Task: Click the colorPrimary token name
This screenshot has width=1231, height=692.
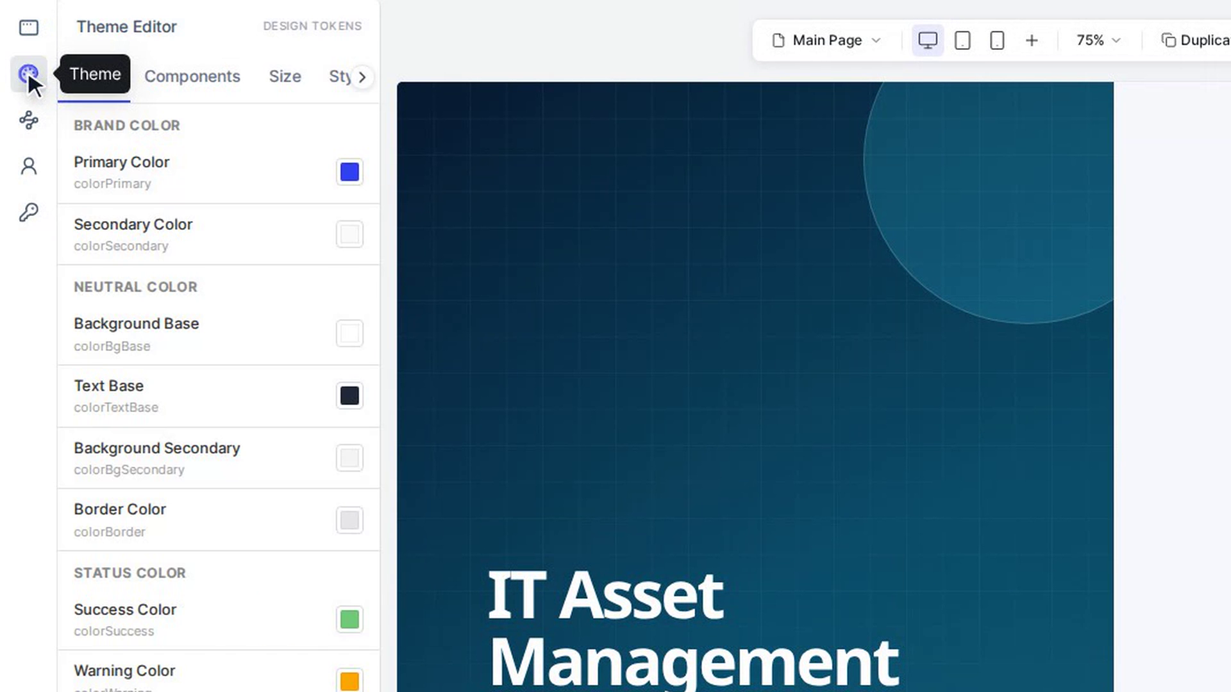Action: (112, 184)
